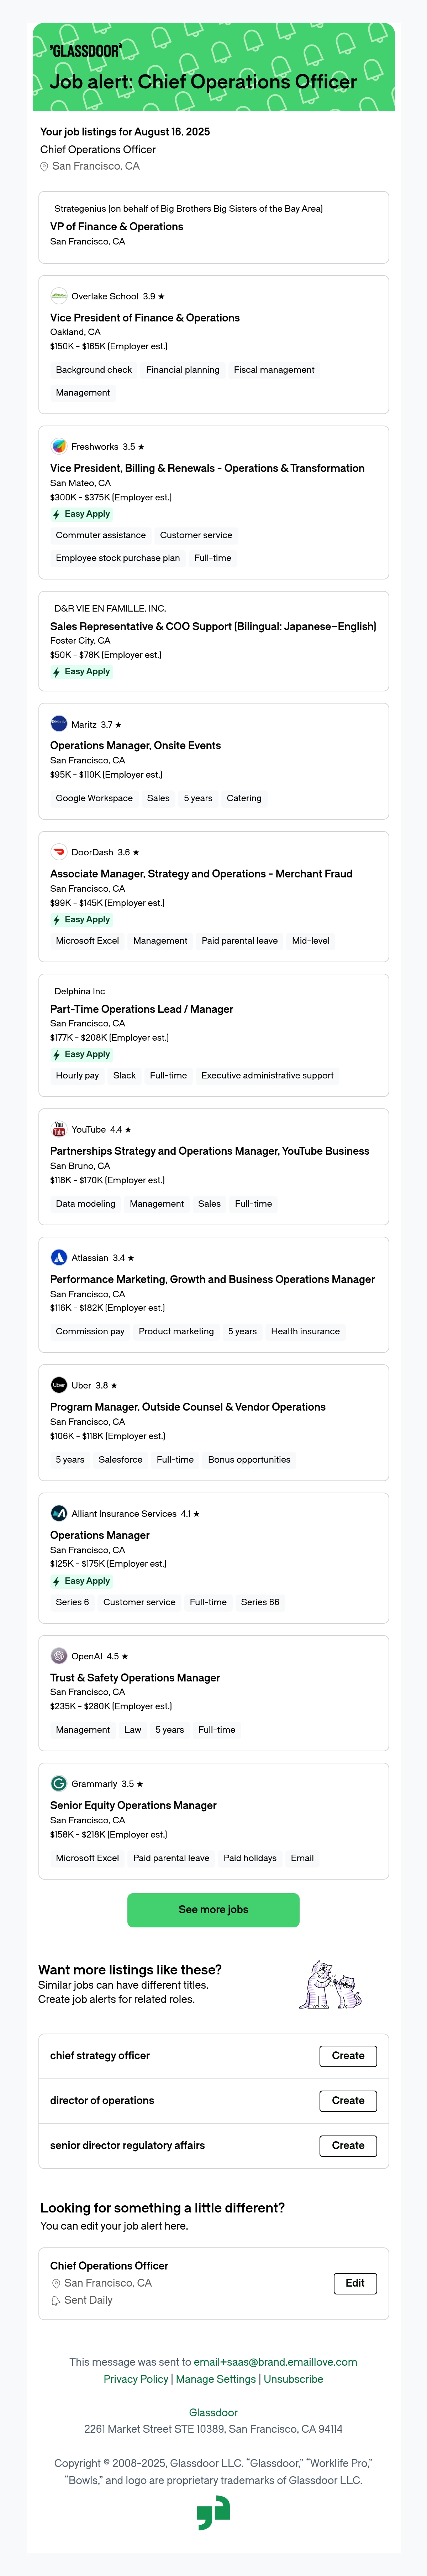Click the green Glassdoor footer quote icon
This screenshot has width=427, height=2576.
coord(213,2513)
